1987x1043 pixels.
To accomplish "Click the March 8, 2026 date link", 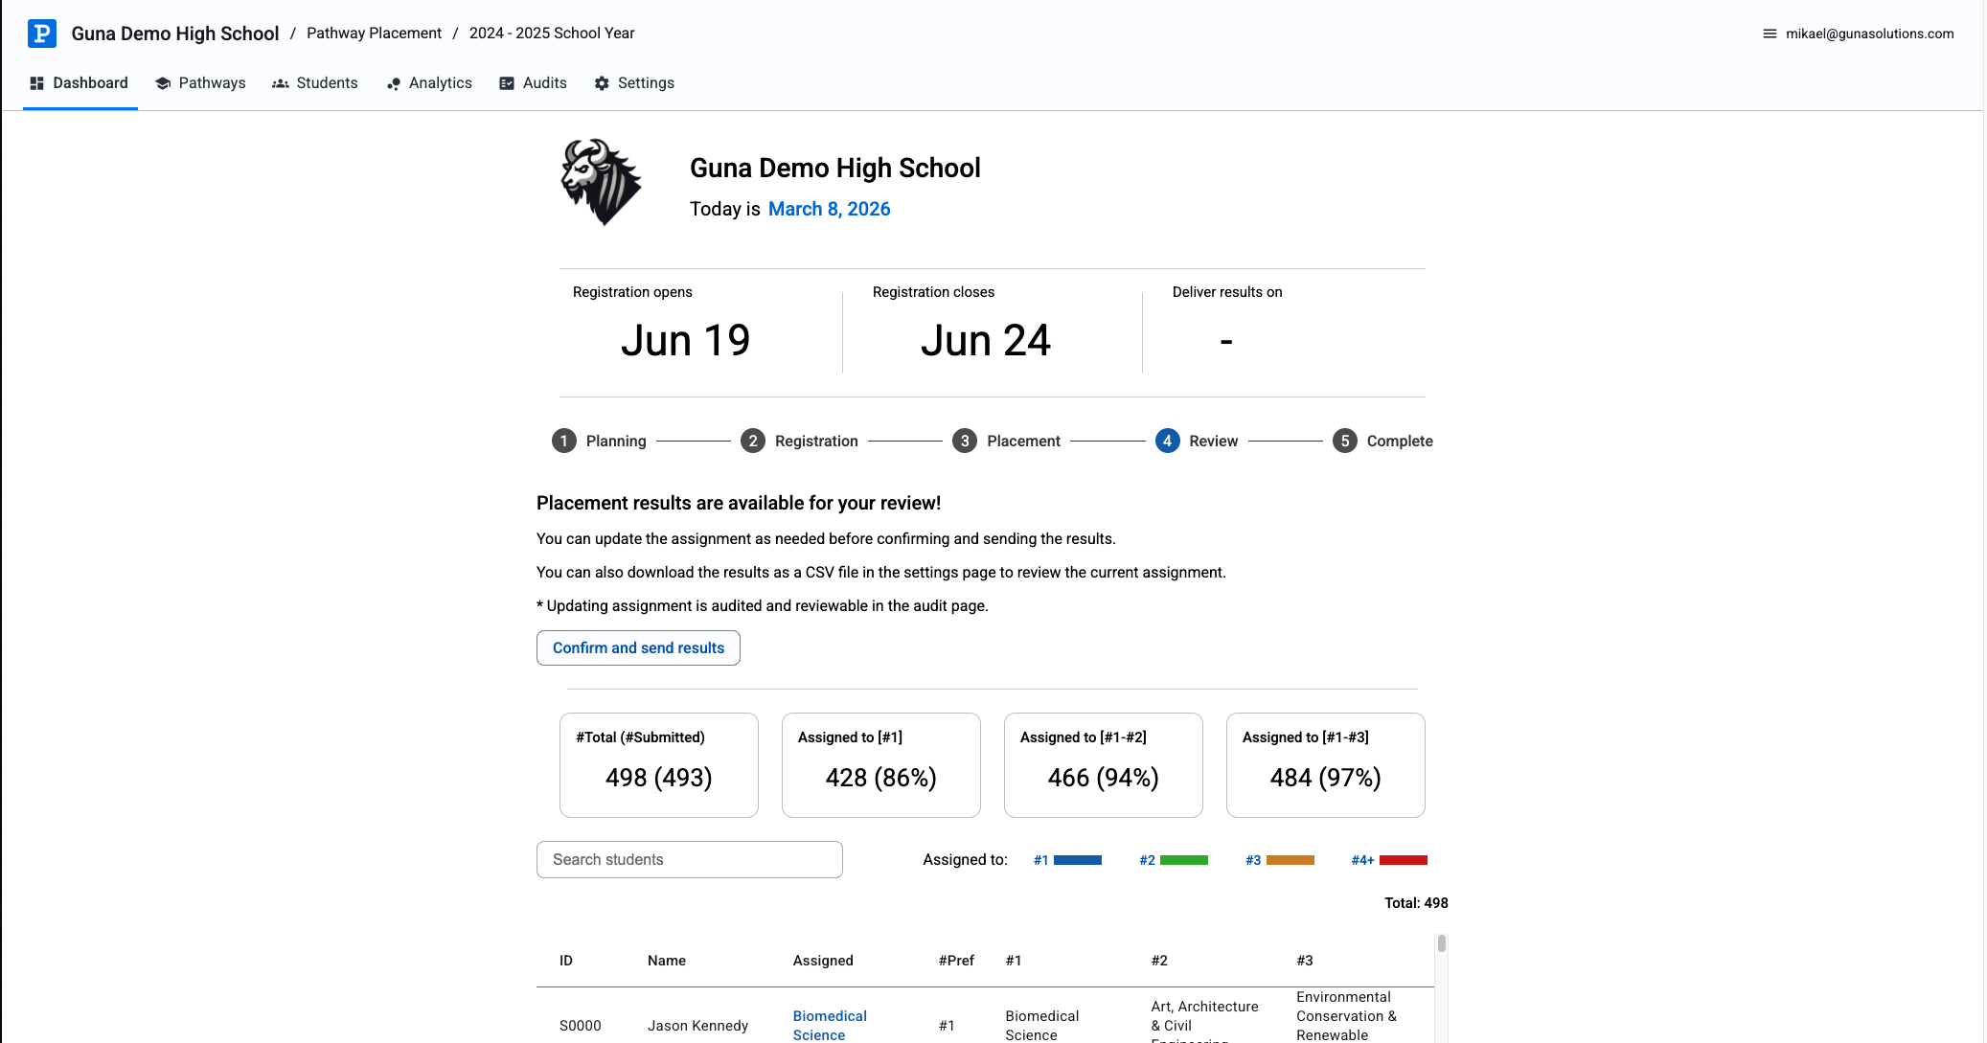I will 829,209.
